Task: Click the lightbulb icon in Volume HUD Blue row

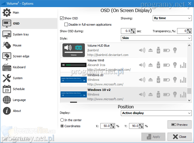Action: click(x=175, y=50)
